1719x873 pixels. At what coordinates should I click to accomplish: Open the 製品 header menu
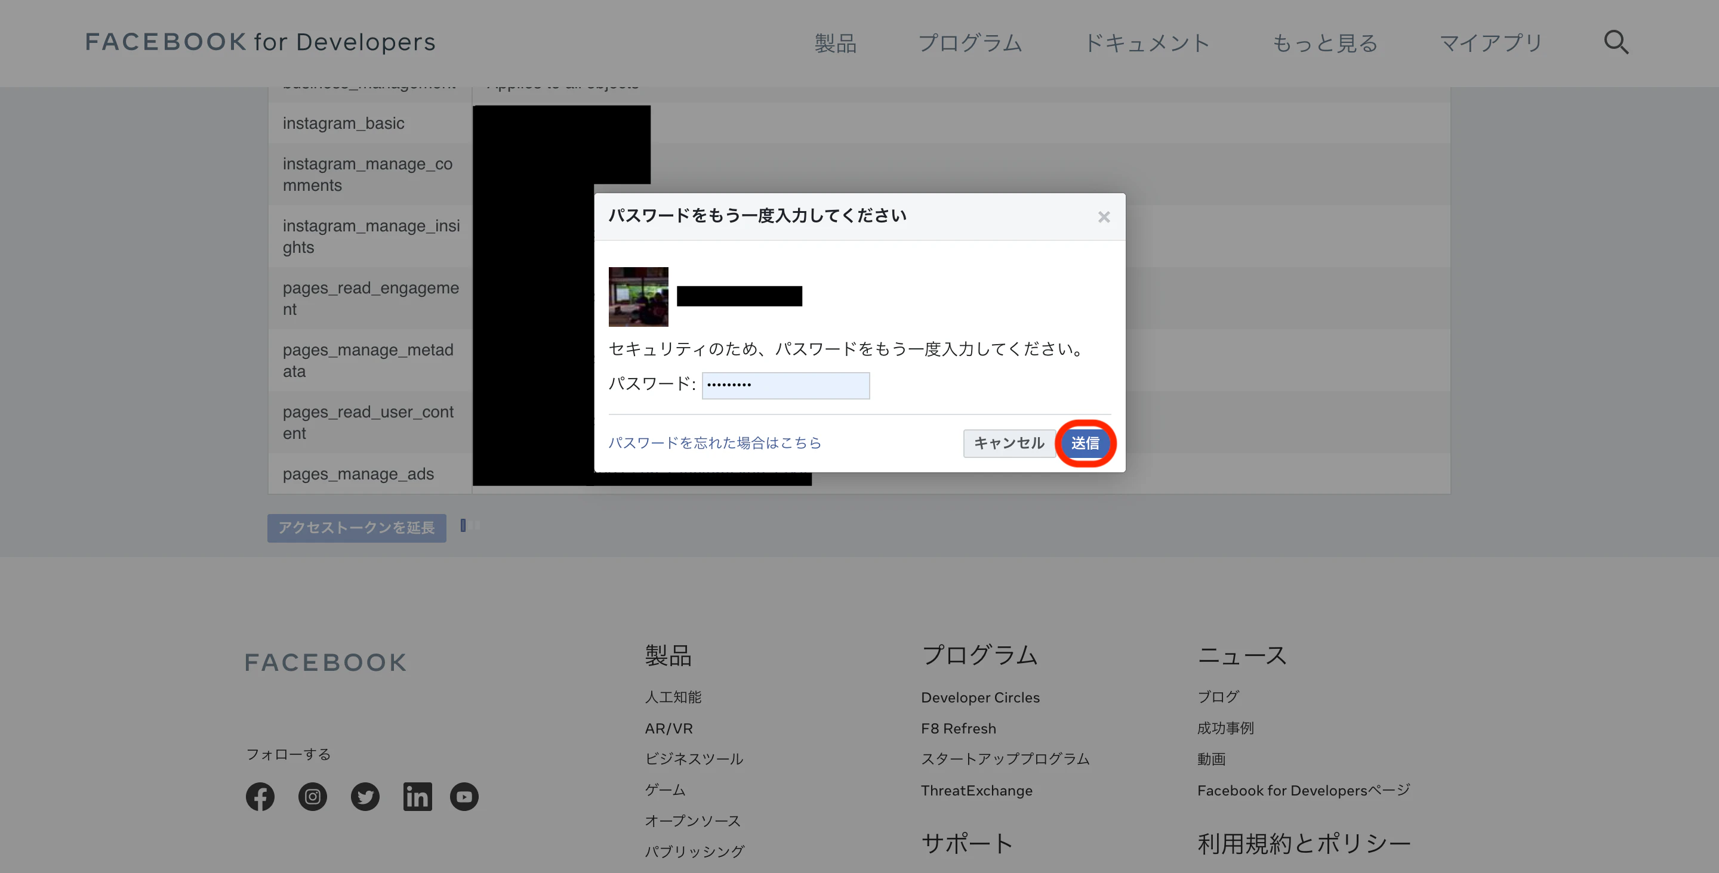(835, 44)
